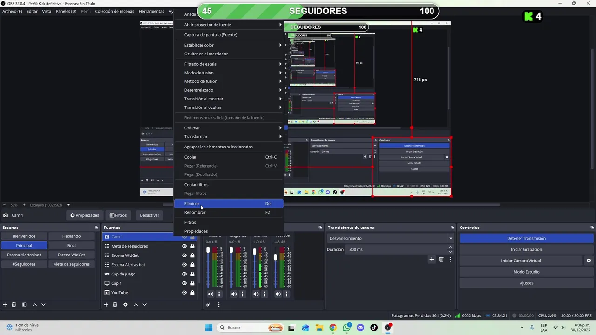The height and width of the screenshot is (335, 596).
Task: Expand Ordenar submenu
Action: (229, 128)
